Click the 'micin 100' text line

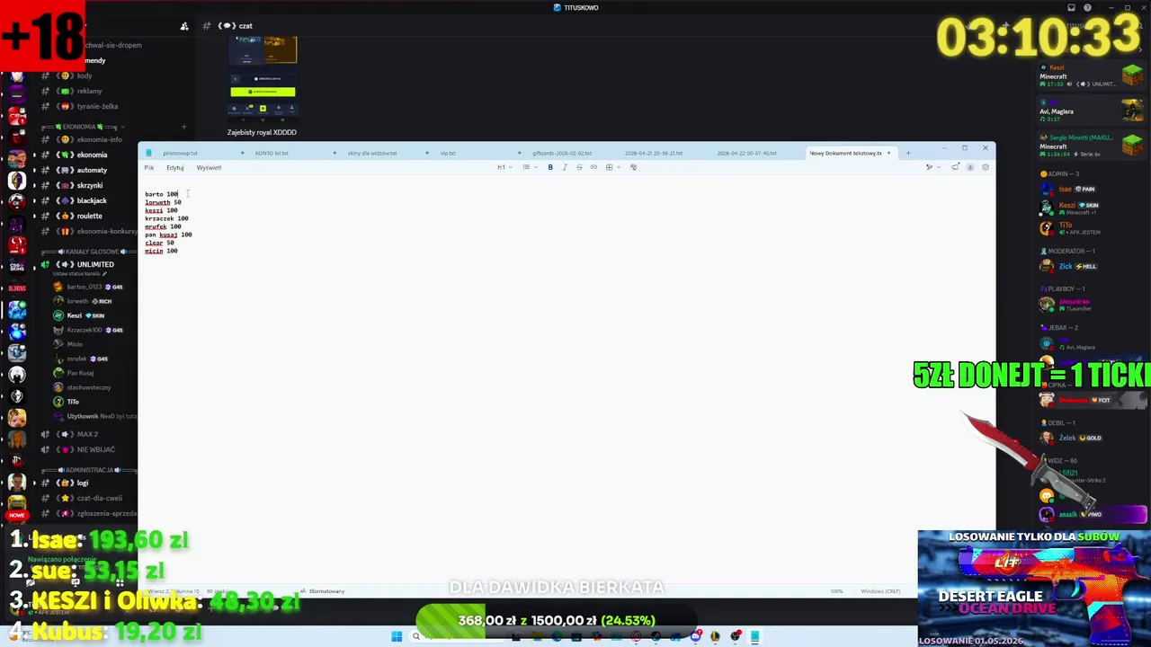pos(161,251)
